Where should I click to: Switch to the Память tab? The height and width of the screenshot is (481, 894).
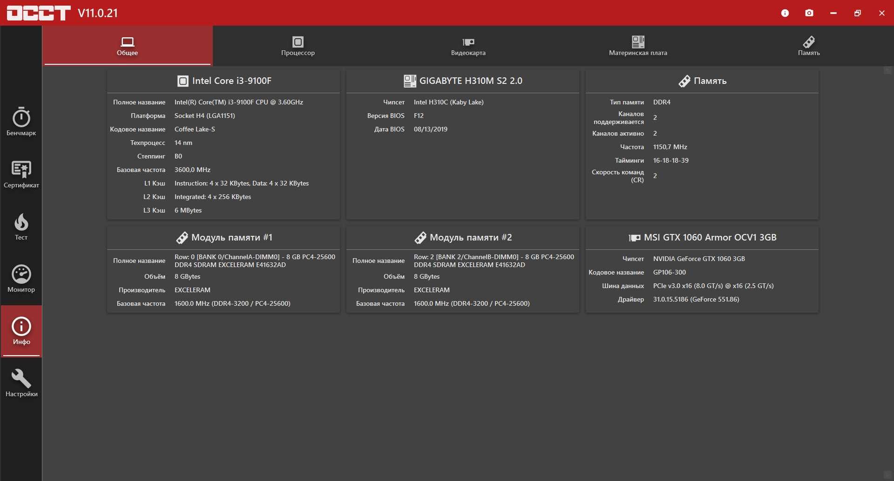[809, 46]
